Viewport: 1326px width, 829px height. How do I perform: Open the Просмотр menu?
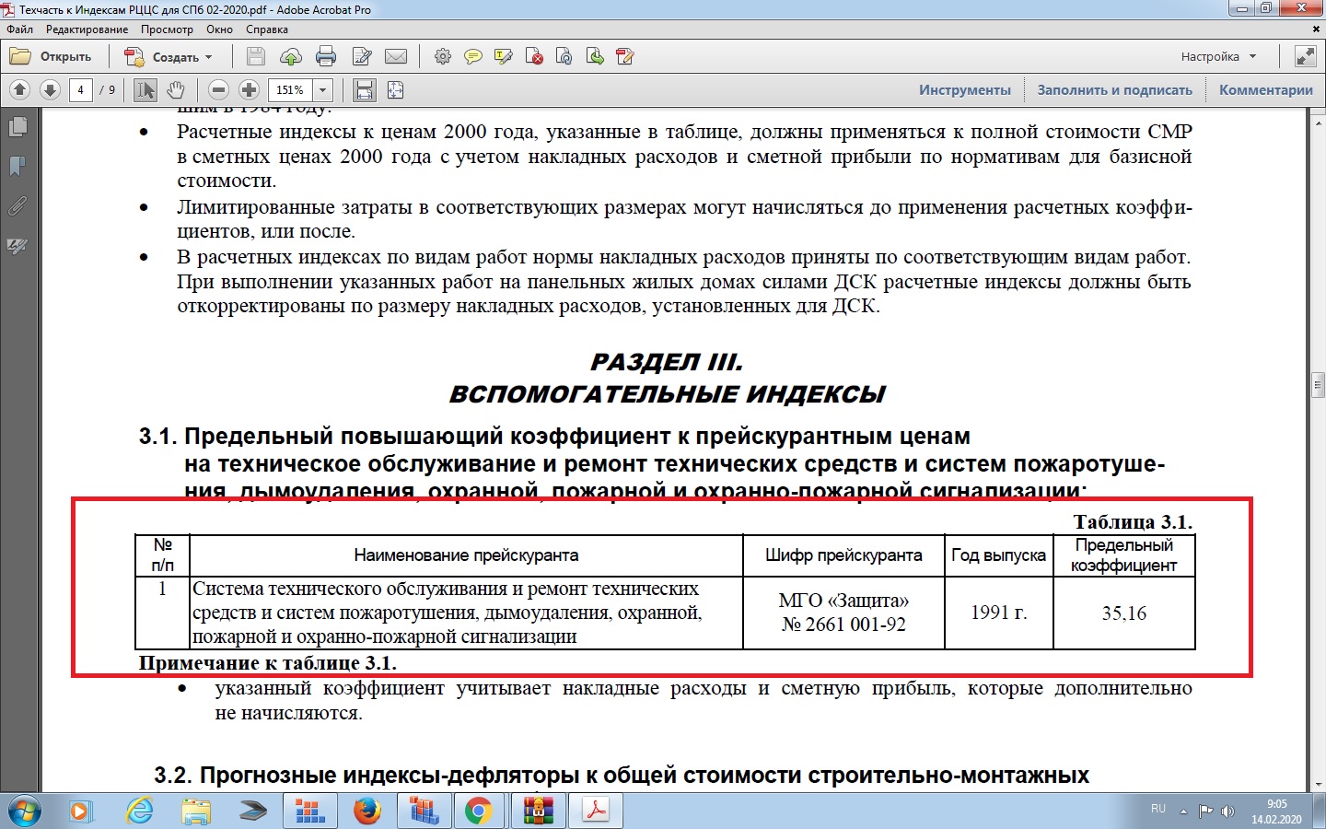(167, 29)
